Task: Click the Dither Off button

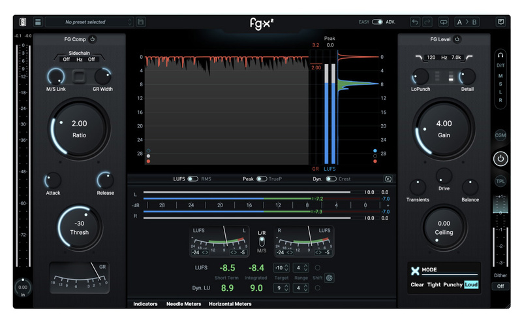Action: 500,286
